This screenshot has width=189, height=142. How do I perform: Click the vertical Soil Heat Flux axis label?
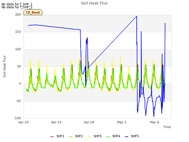tap(4, 66)
